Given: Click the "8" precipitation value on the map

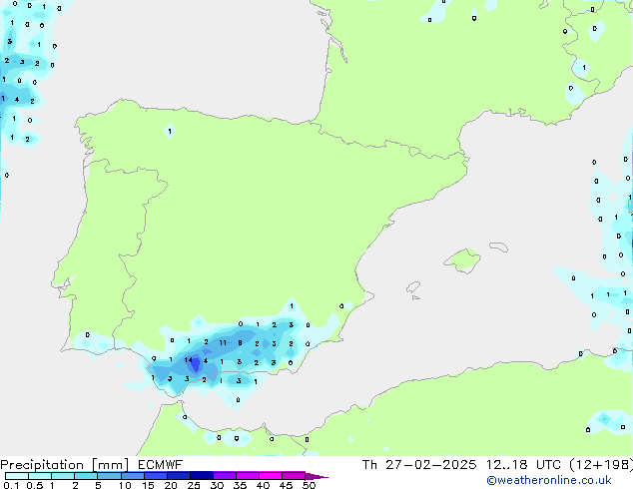Looking at the screenshot, I should (240, 343).
